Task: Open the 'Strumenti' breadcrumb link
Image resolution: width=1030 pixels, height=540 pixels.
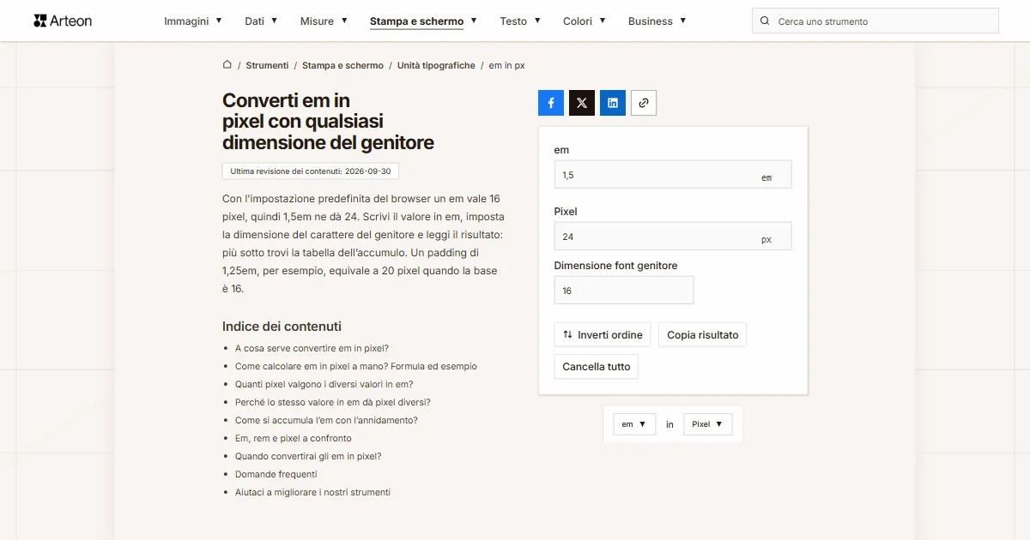Action: 267,65
